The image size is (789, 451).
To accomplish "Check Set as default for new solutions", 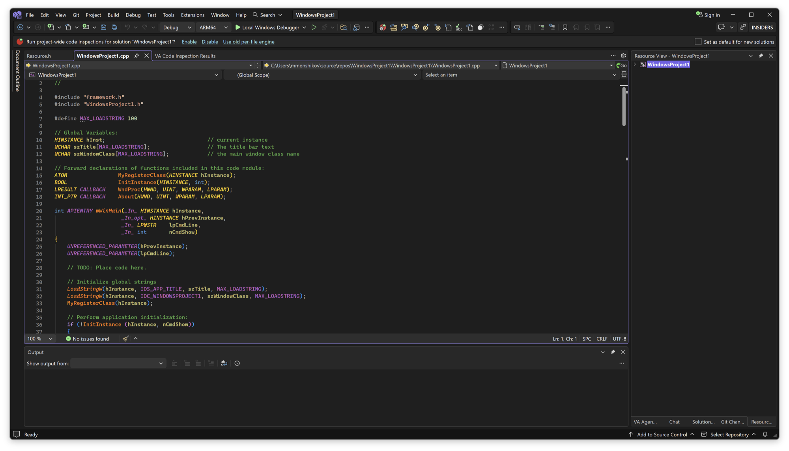I will point(698,41).
